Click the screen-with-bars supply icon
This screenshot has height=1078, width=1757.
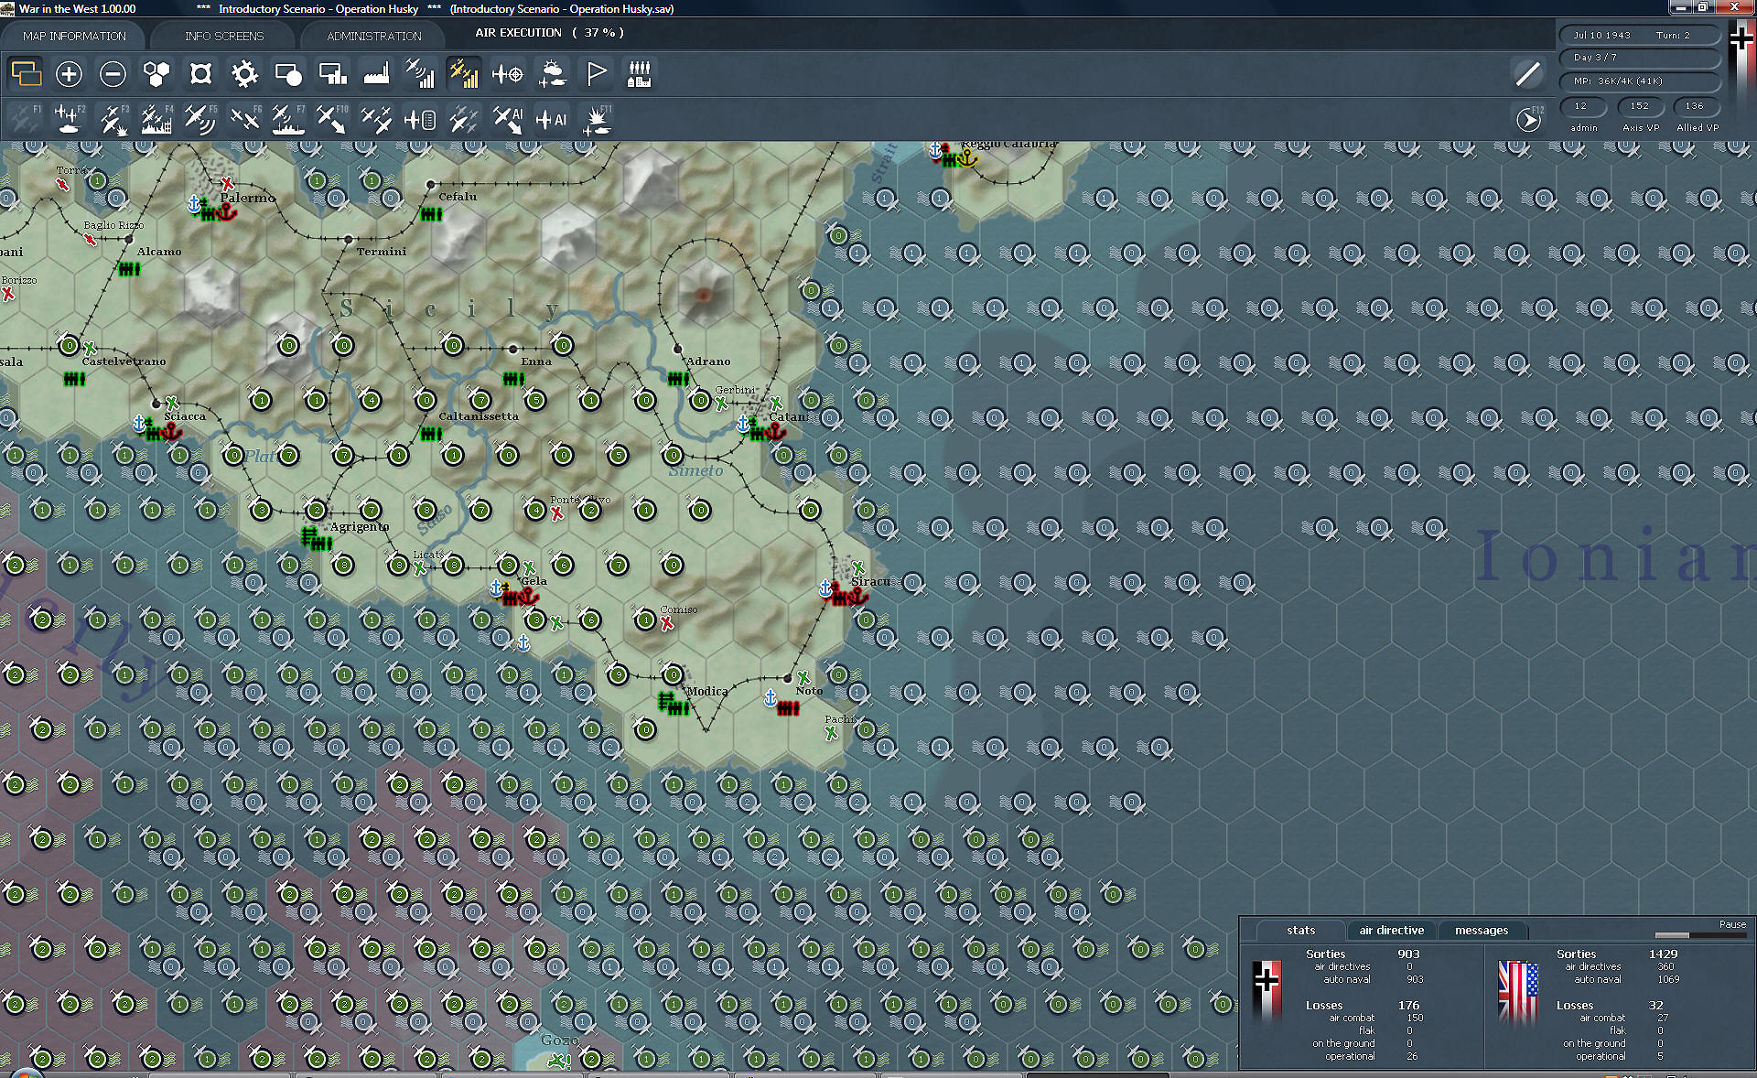[x=332, y=74]
